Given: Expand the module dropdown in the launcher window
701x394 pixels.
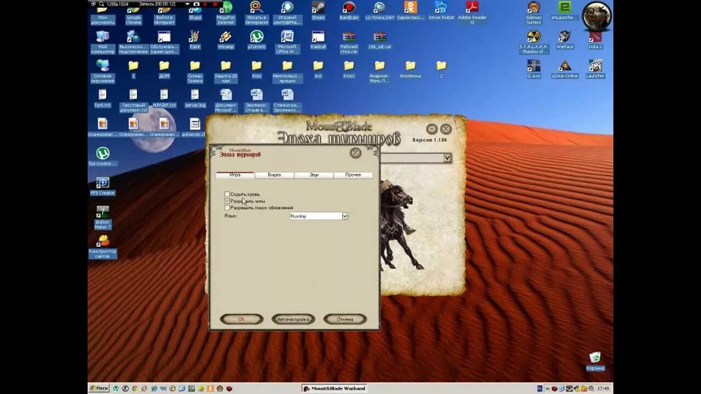Looking at the screenshot, I should (x=447, y=158).
